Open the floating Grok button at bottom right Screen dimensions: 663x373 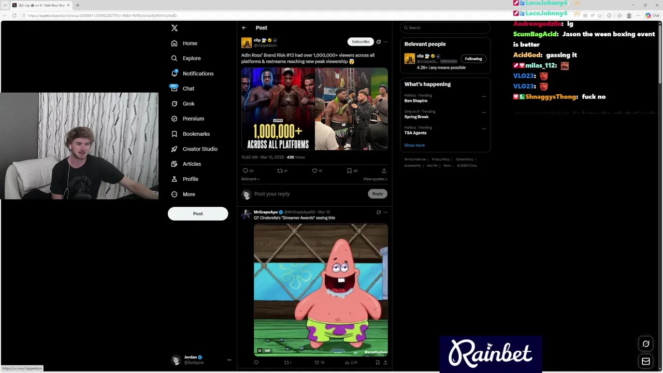pyautogui.click(x=646, y=344)
